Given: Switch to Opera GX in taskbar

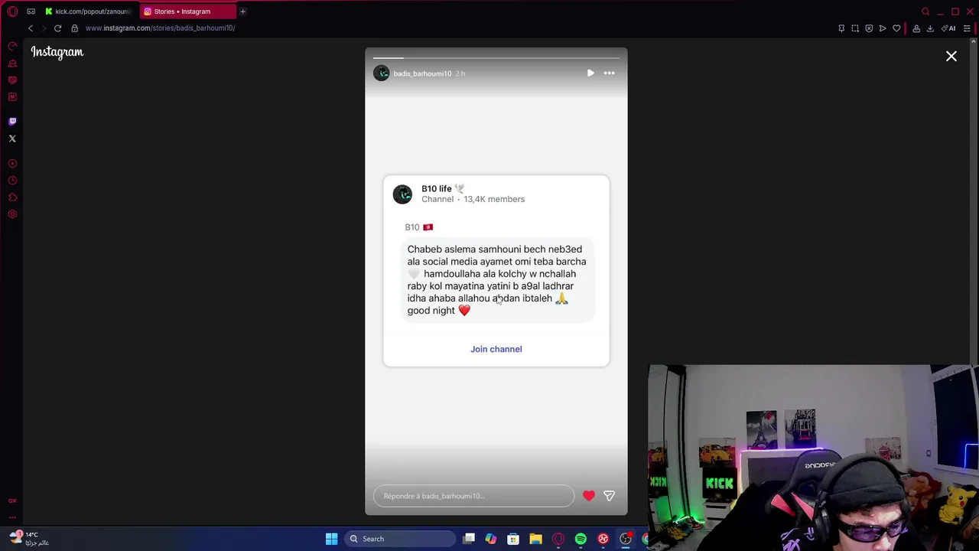Looking at the screenshot, I should pyautogui.click(x=558, y=539).
